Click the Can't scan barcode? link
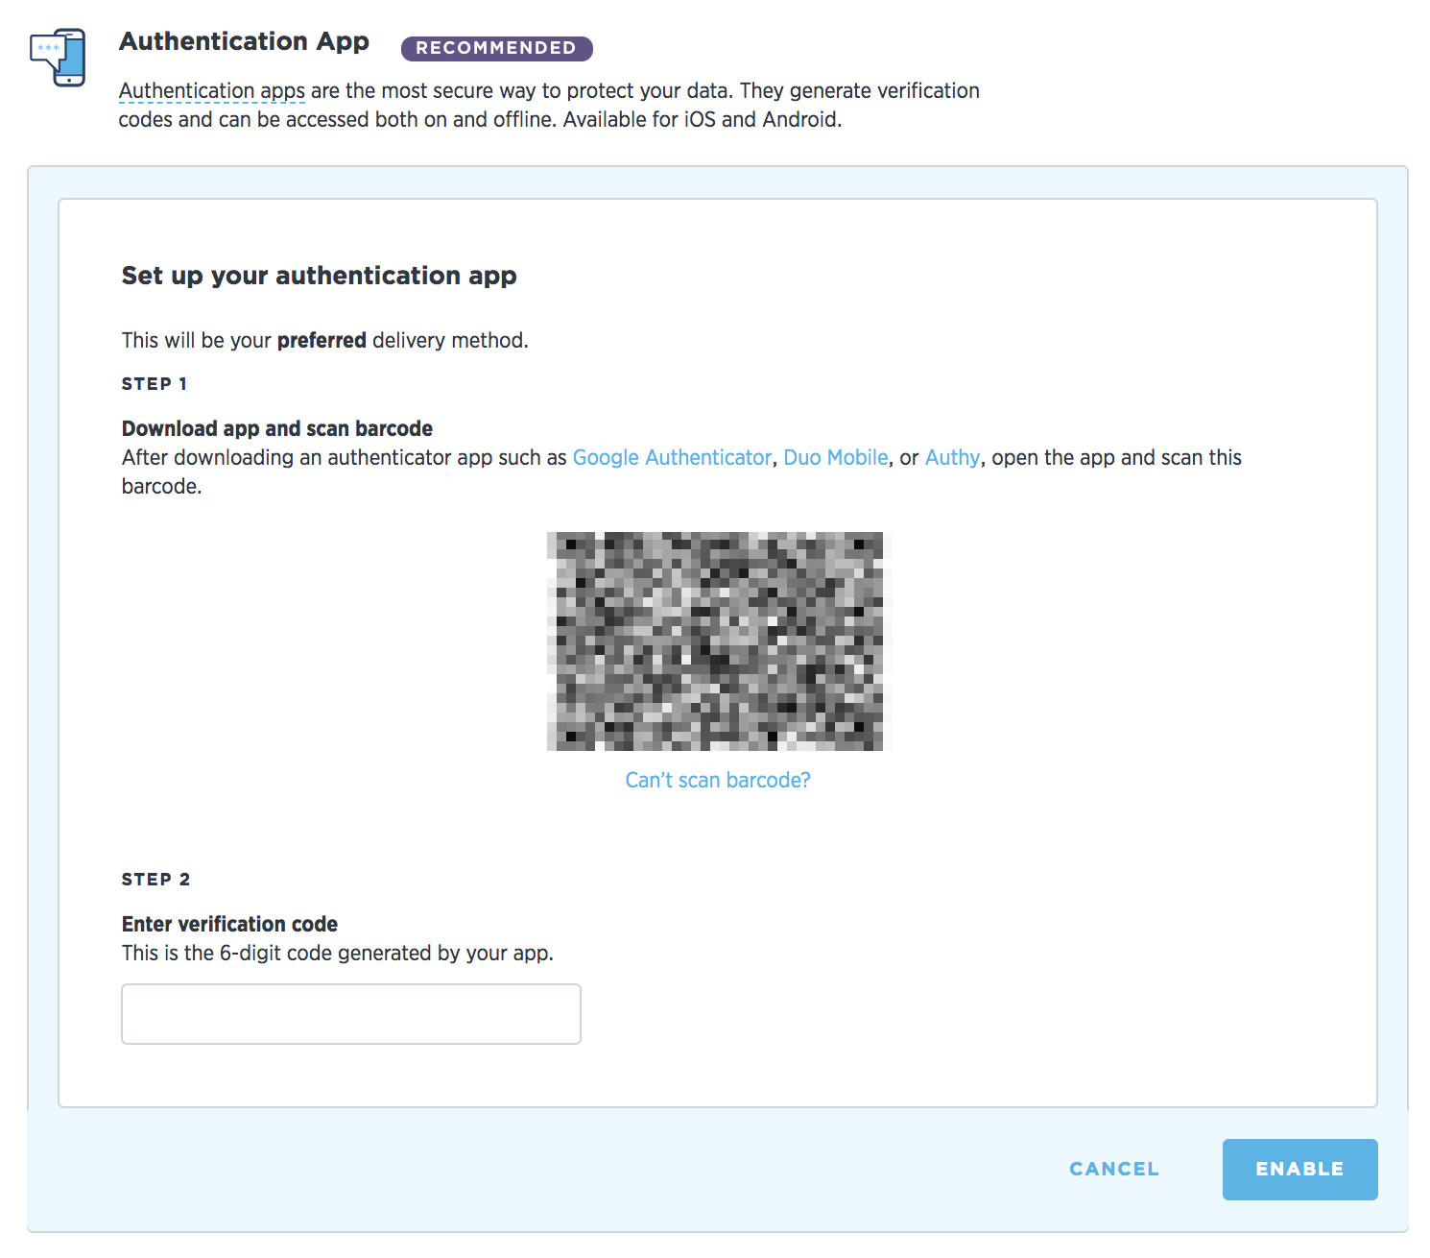The height and width of the screenshot is (1258, 1430). (x=718, y=781)
